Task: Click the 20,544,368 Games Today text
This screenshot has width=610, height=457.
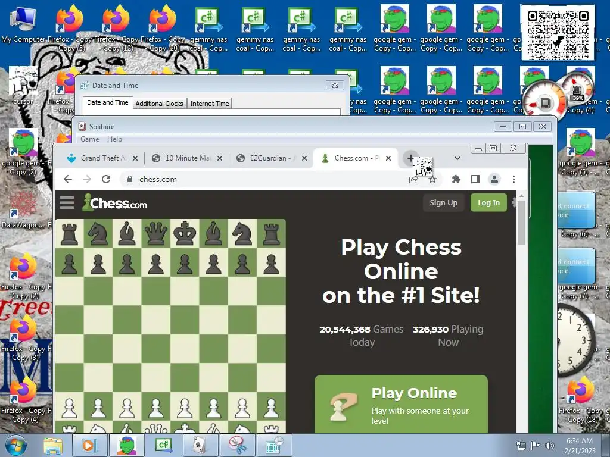Action: 362,336
